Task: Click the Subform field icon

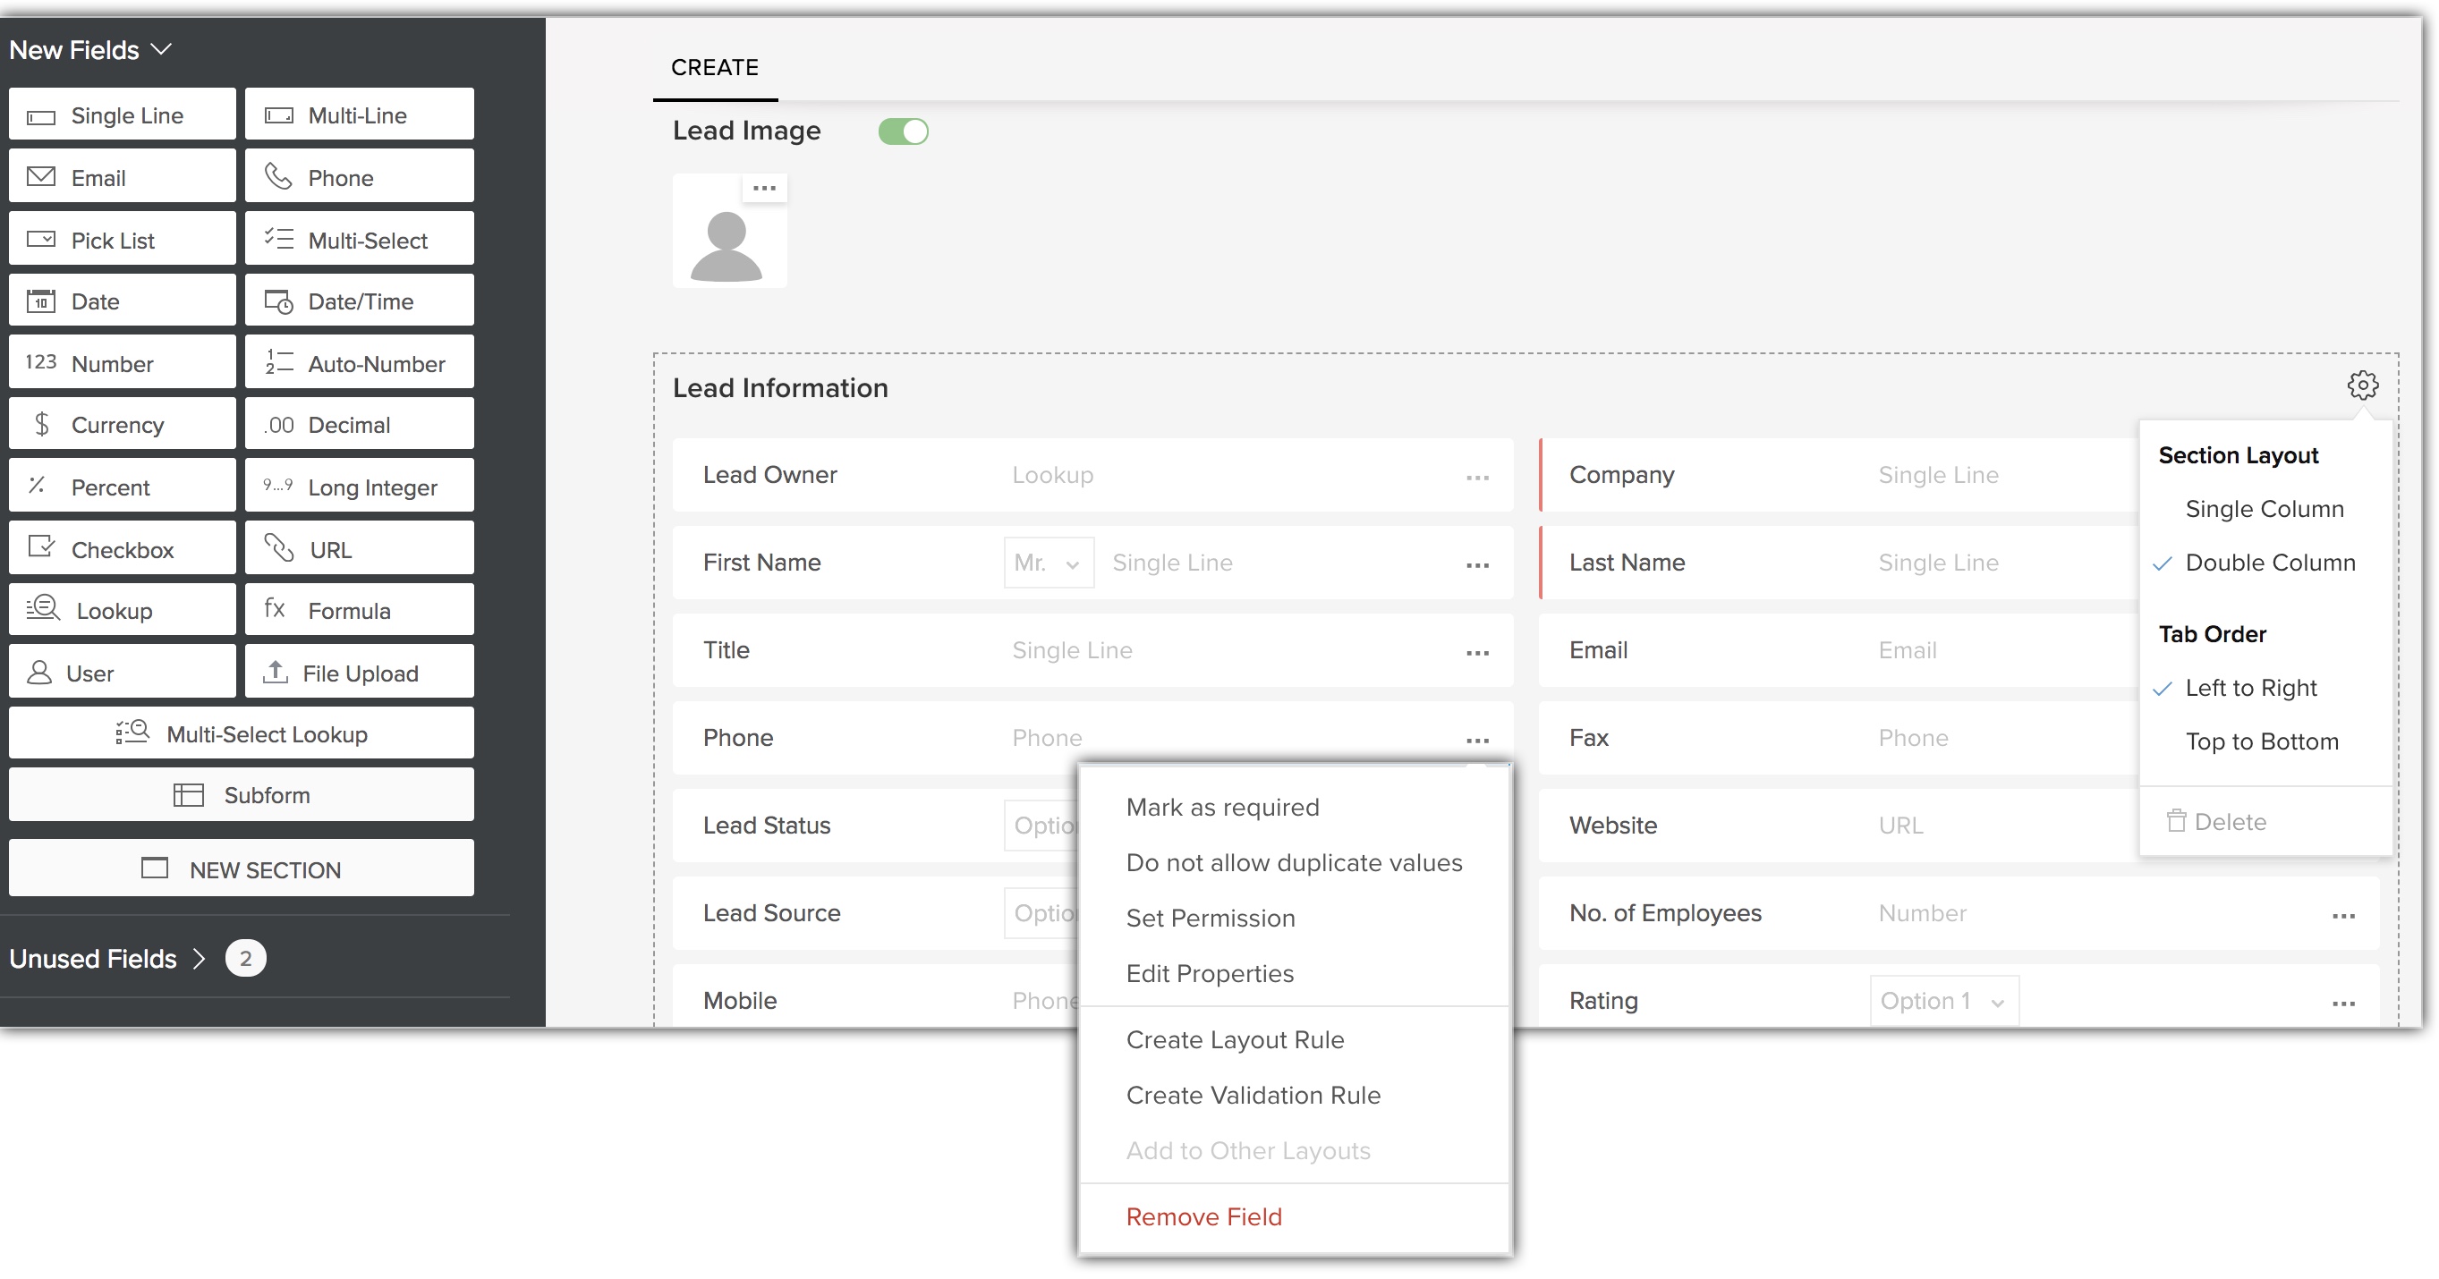Action: [x=189, y=794]
